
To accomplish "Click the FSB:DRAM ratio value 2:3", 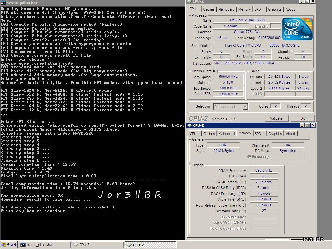I will [x=264, y=176].
